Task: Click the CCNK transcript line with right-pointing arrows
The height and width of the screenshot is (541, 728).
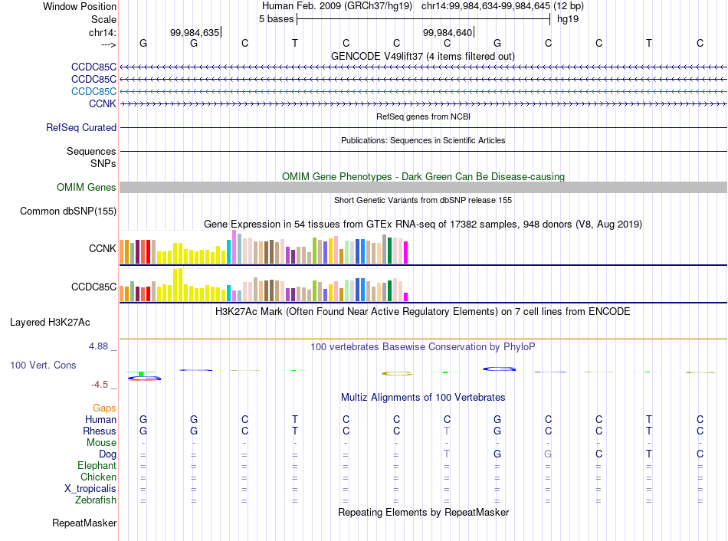Action: click(x=424, y=103)
